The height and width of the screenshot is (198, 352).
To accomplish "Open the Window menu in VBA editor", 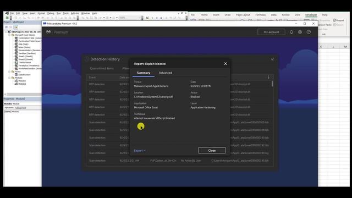I will (85, 13).
